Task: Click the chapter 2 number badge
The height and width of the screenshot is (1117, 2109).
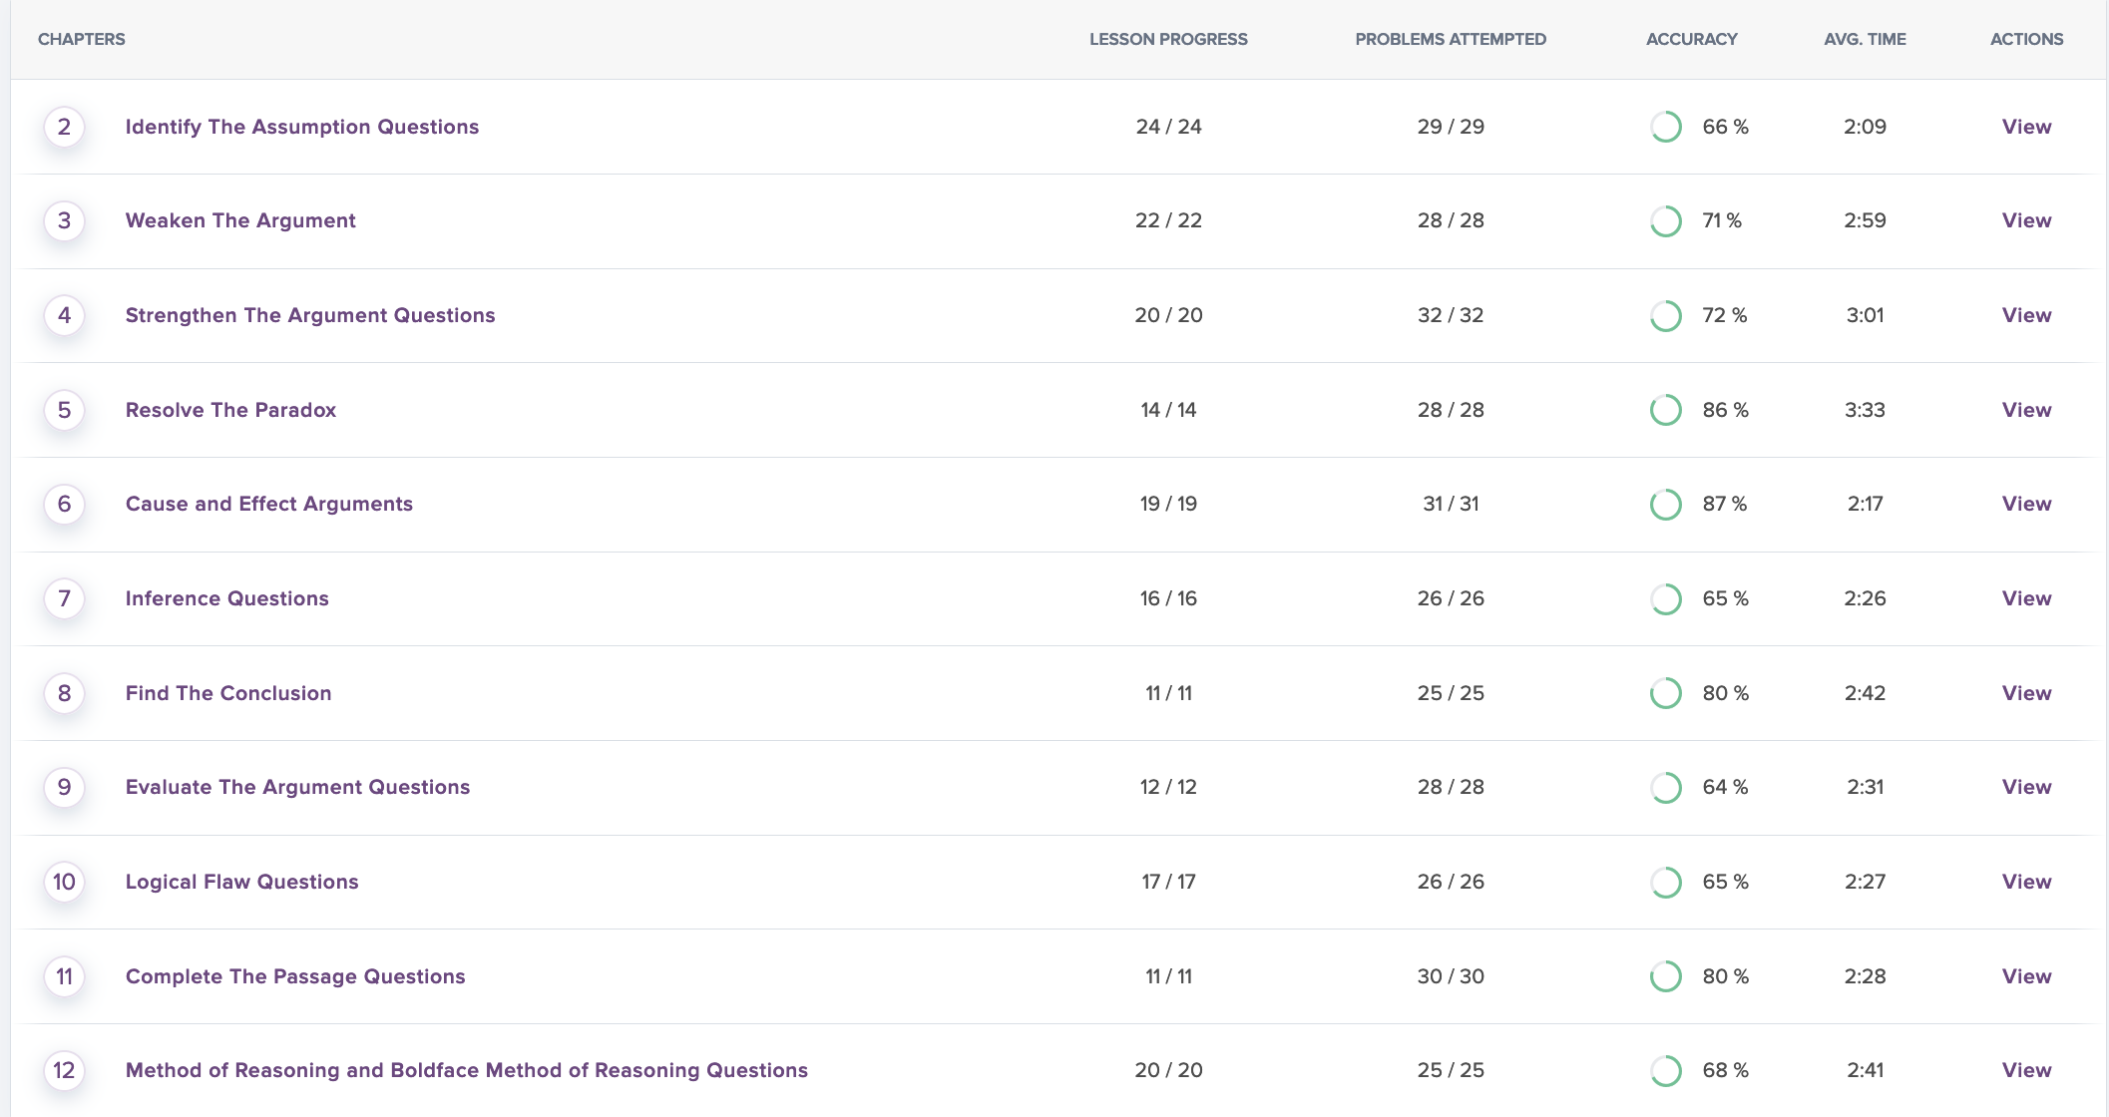Action: tap(65, 127)
